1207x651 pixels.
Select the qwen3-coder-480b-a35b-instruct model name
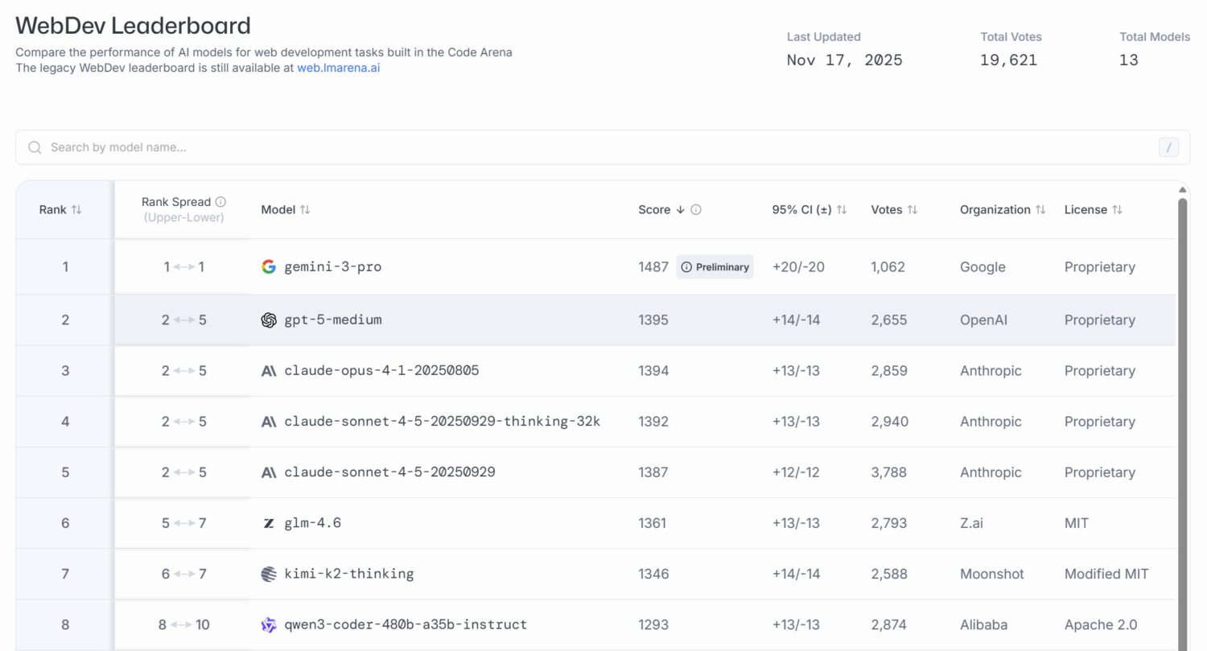click(x=406, y=624)
